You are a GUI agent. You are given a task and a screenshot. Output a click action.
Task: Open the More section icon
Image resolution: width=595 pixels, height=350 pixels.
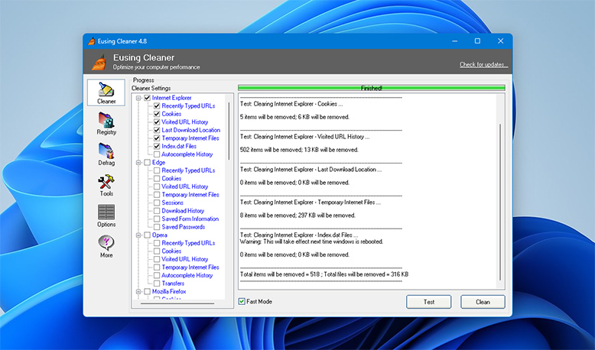point(106,247)
